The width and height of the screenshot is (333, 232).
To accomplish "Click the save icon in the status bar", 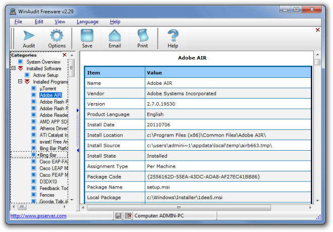I will [x=118, y=216].
